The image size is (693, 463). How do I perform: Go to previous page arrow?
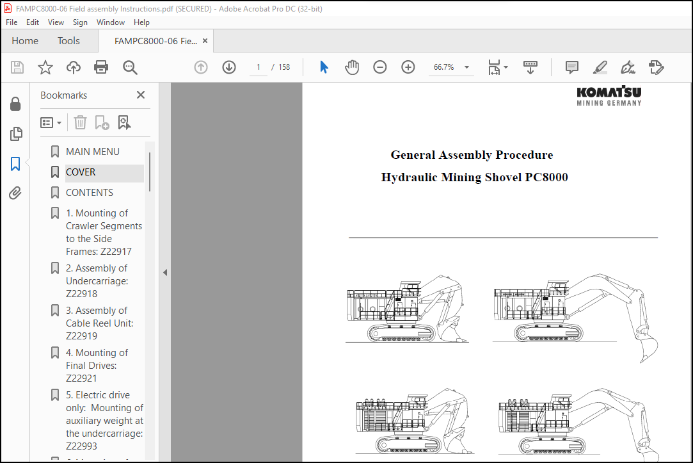click(x=201, y=67)
